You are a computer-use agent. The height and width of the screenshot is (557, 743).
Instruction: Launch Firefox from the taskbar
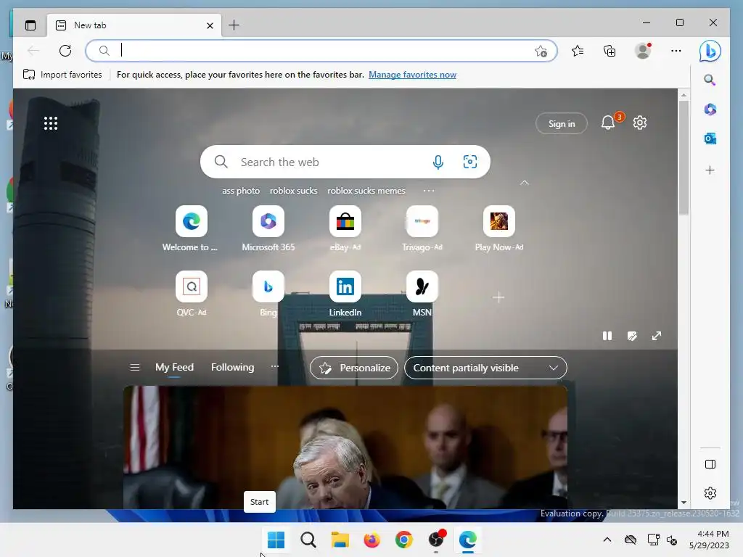coord(372,540)
